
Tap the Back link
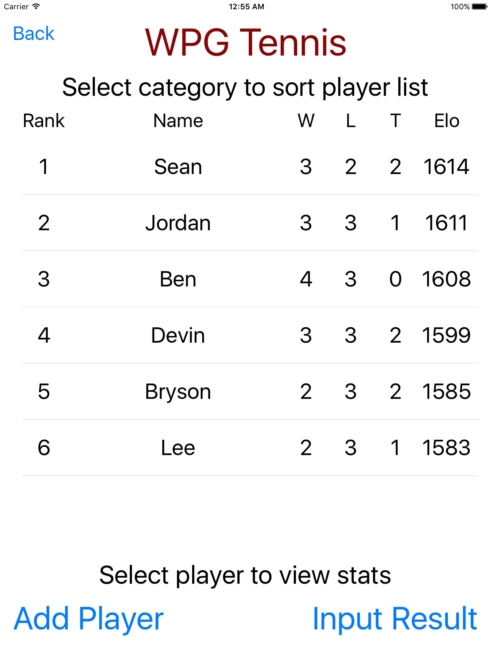tap(34, 34)
